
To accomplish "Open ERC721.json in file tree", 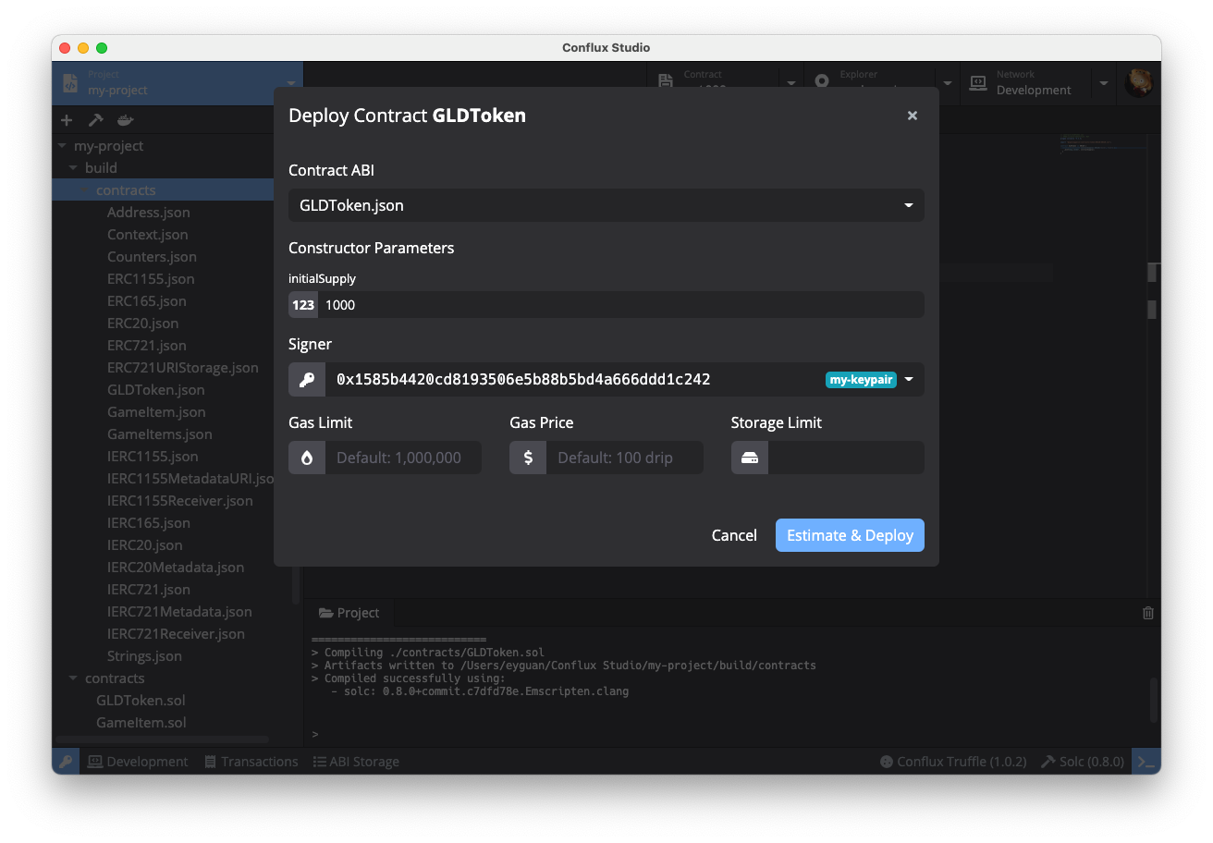I will click(146, 346).
